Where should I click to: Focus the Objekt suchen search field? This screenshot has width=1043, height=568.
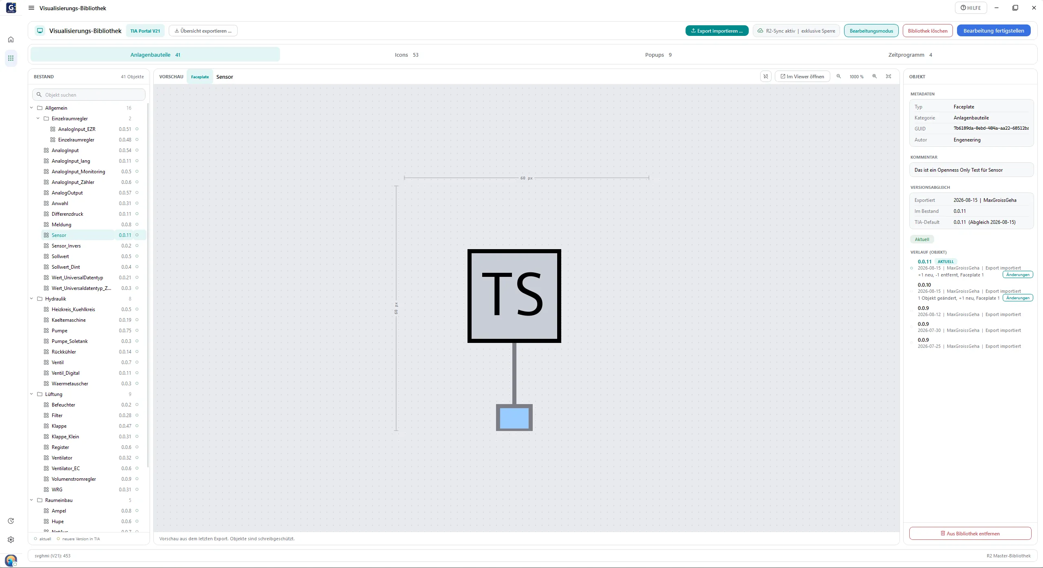point(89,95)
